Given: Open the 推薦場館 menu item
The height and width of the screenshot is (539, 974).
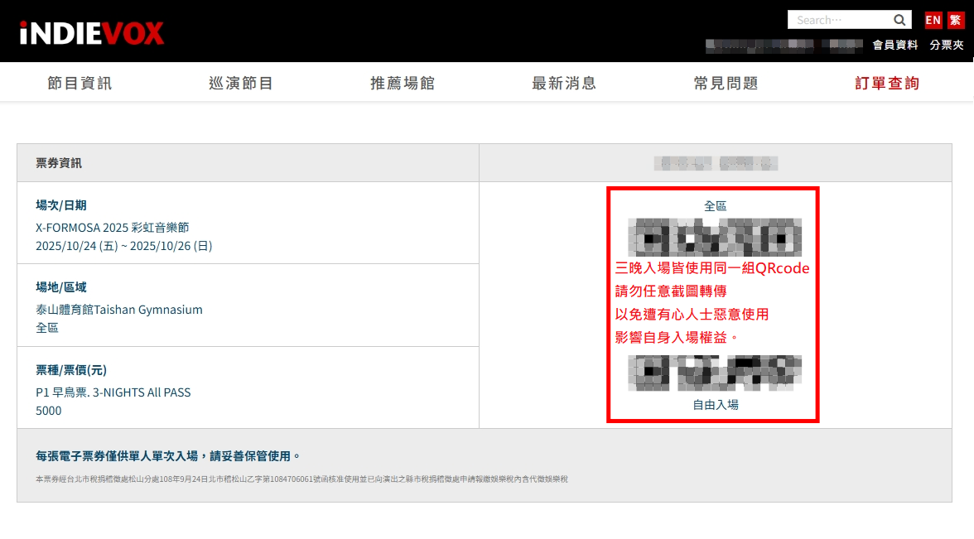Looking at the screenshot, I should 403,83.
